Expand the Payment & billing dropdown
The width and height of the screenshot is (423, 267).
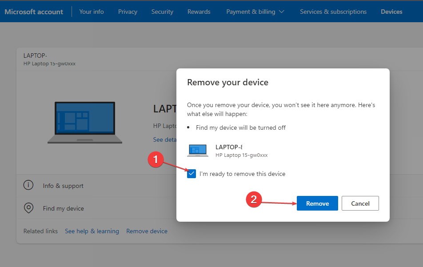coord(255,12)
